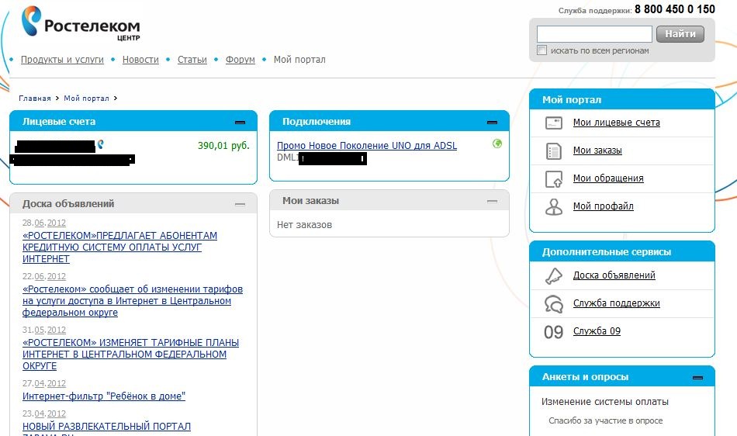Open the Новости menu item
Screen dimensions: 737x436
click(140, 60)
